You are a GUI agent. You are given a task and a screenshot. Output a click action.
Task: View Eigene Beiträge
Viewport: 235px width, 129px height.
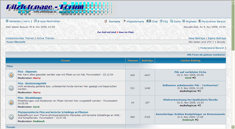tap(217, 38)
